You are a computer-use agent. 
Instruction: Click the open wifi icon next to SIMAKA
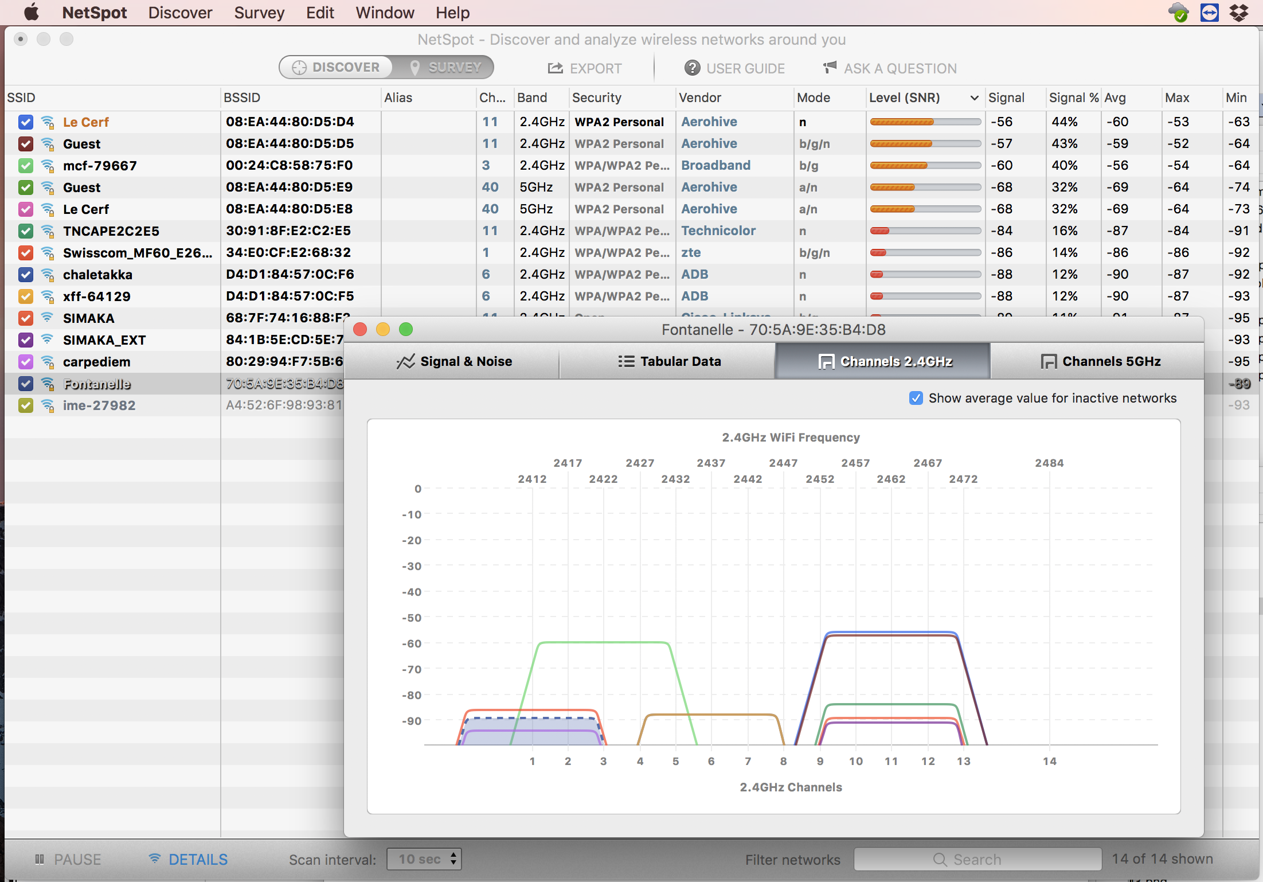click(x=48, y=318)
